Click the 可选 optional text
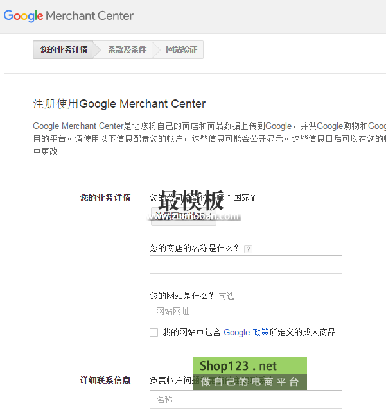Viewport: 386px width, 411px height. tap(226, 296)
